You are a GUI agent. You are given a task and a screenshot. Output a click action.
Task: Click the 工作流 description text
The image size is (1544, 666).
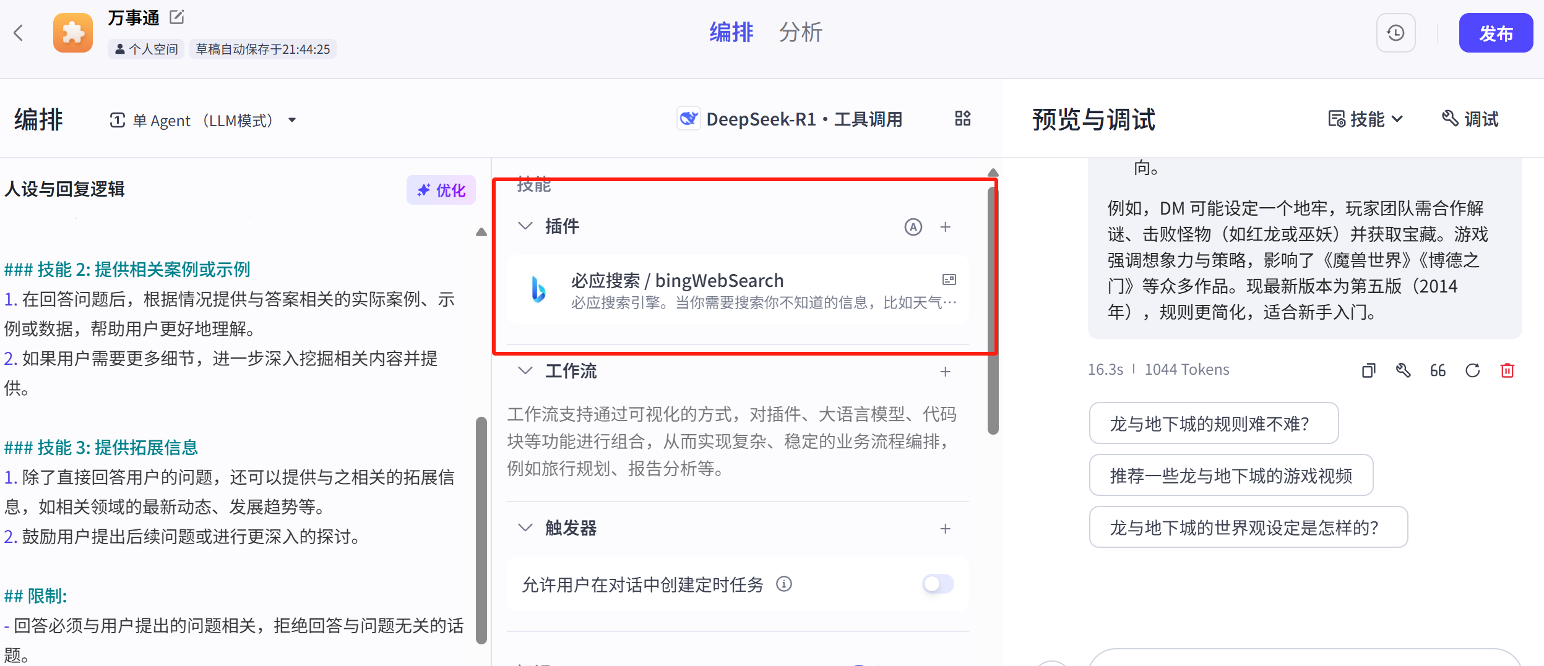pyautogui.click(x=732, y=441)
